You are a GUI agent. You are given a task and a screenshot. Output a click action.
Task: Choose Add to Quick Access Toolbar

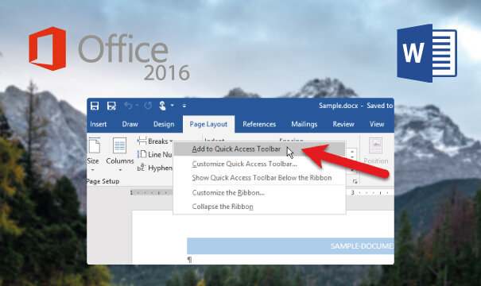(x=259, y=149)
